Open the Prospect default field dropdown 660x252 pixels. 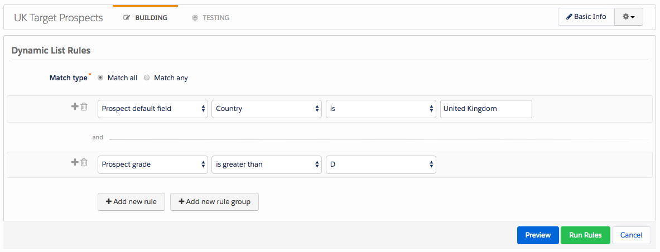point(153,109)
